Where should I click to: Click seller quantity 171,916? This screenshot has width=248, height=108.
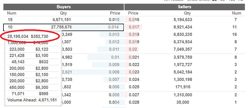click(183, 87)
